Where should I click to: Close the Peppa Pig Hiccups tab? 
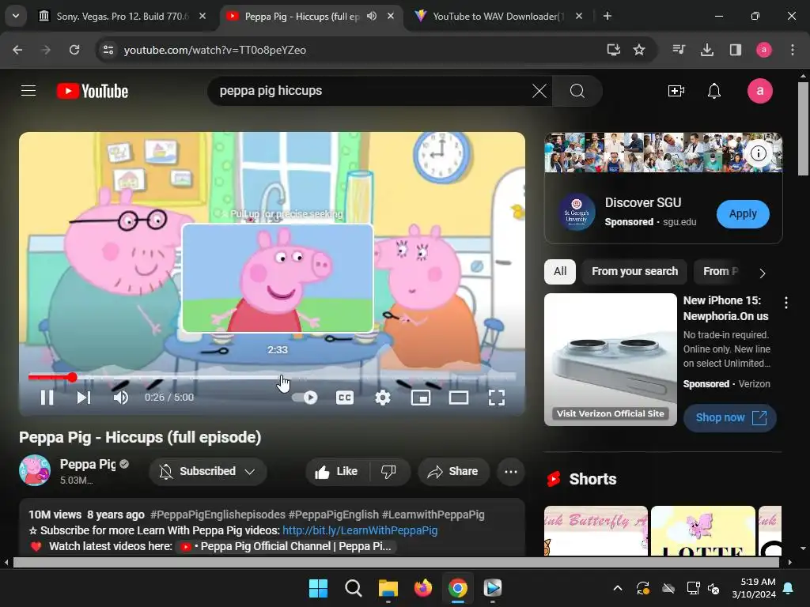coord(391,16)
